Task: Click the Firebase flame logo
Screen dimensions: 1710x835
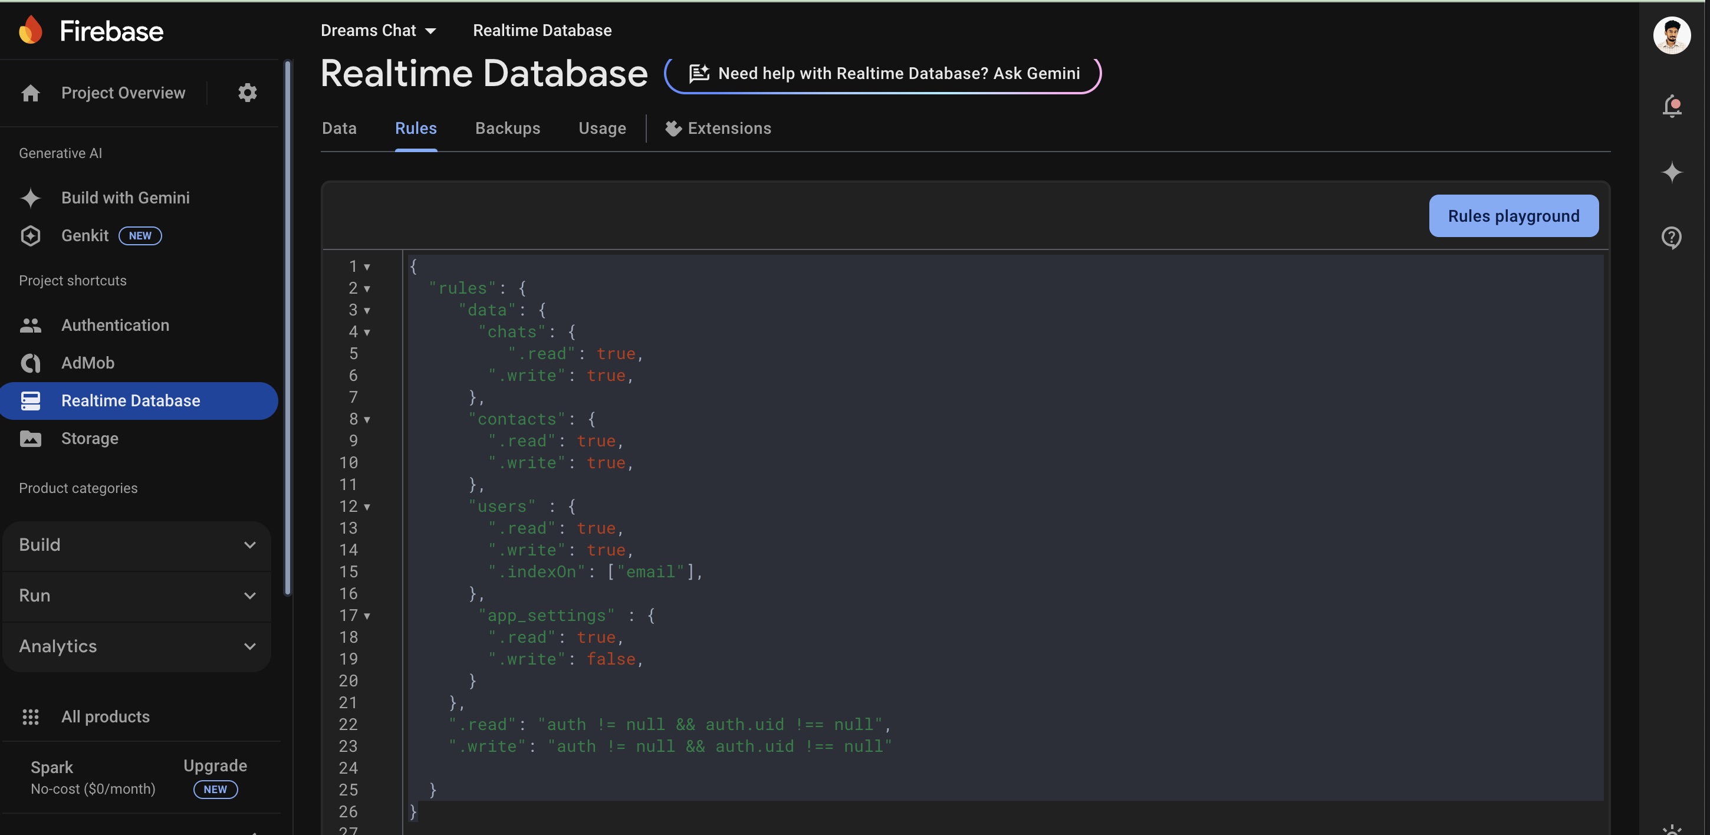Action: (x=31, y=31)
